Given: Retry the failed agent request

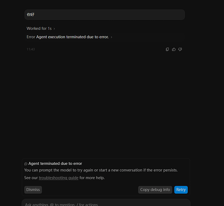Looking at the screenshot, I should tap(181, 190).
